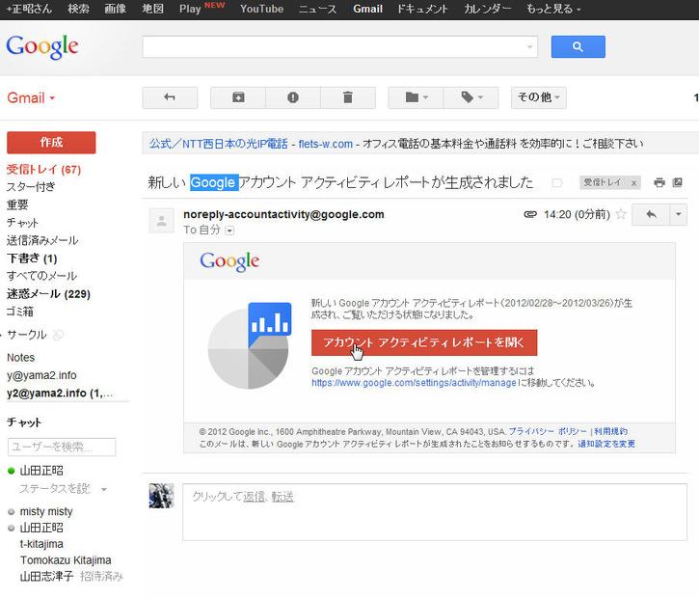Toggle the importance marker beside subject
Image resolution: width=699 pixels, height=598 pixels.
[557, 183]
